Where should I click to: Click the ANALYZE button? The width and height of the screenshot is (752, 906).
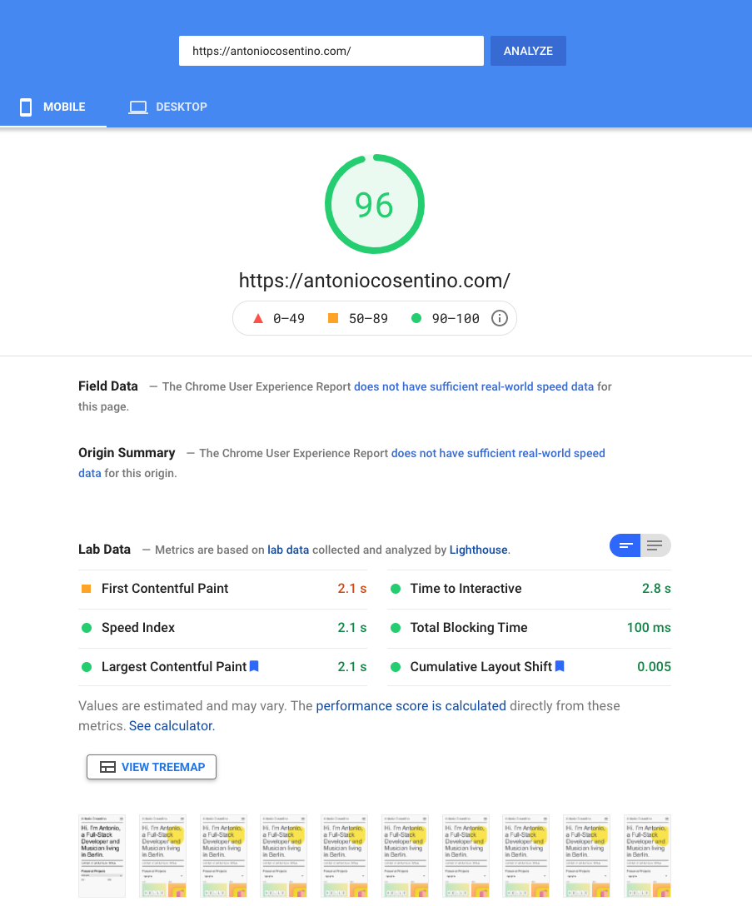coord(528,51)
